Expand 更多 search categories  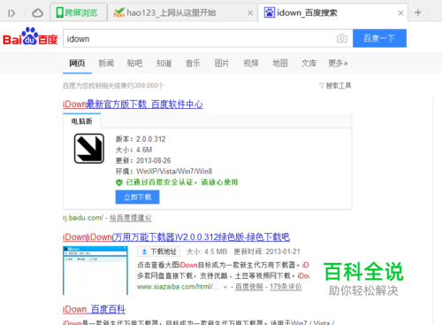pyautogui.click(x=338, y=63)
